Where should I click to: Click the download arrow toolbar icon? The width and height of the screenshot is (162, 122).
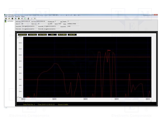[x=19, y=19]
